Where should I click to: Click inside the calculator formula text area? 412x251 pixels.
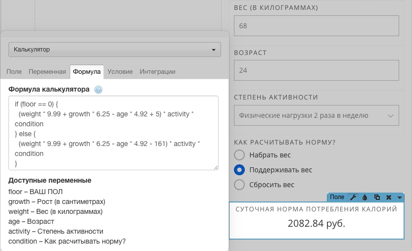pyautogui.click(x=113, y=133)
